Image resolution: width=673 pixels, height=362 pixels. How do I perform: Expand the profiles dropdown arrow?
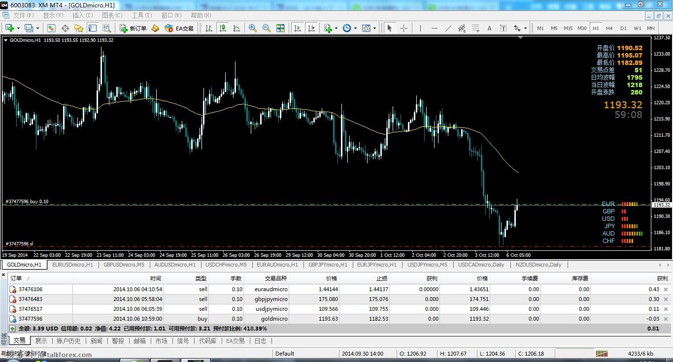(37, 29)
